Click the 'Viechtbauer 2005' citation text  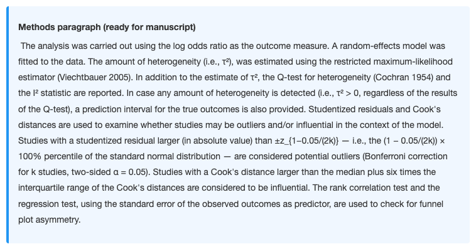pos(94,77)
